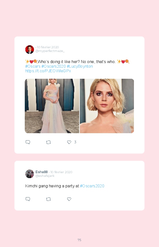Screen dimensions: 159x247
Task: Open the full-length gown photo
Action: 52,106
